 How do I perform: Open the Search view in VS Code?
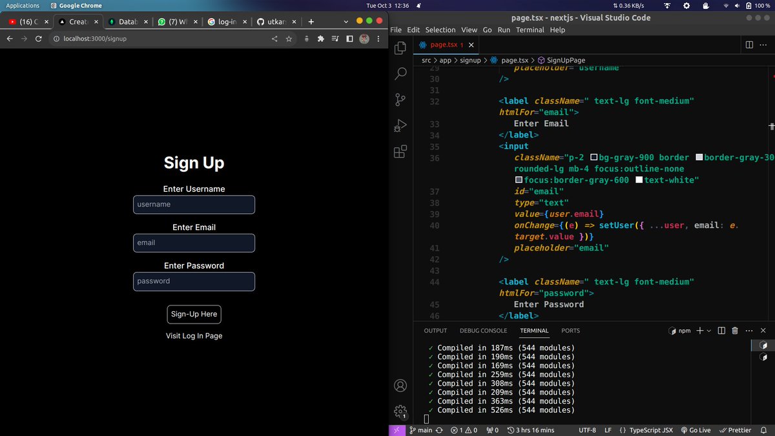[x=400, y=74]
